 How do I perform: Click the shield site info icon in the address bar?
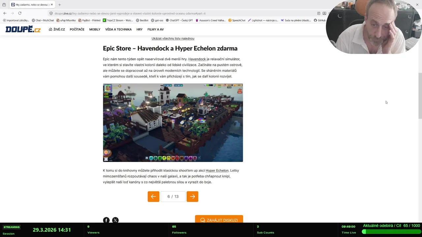pyautogui.click(x=51, y=13)
